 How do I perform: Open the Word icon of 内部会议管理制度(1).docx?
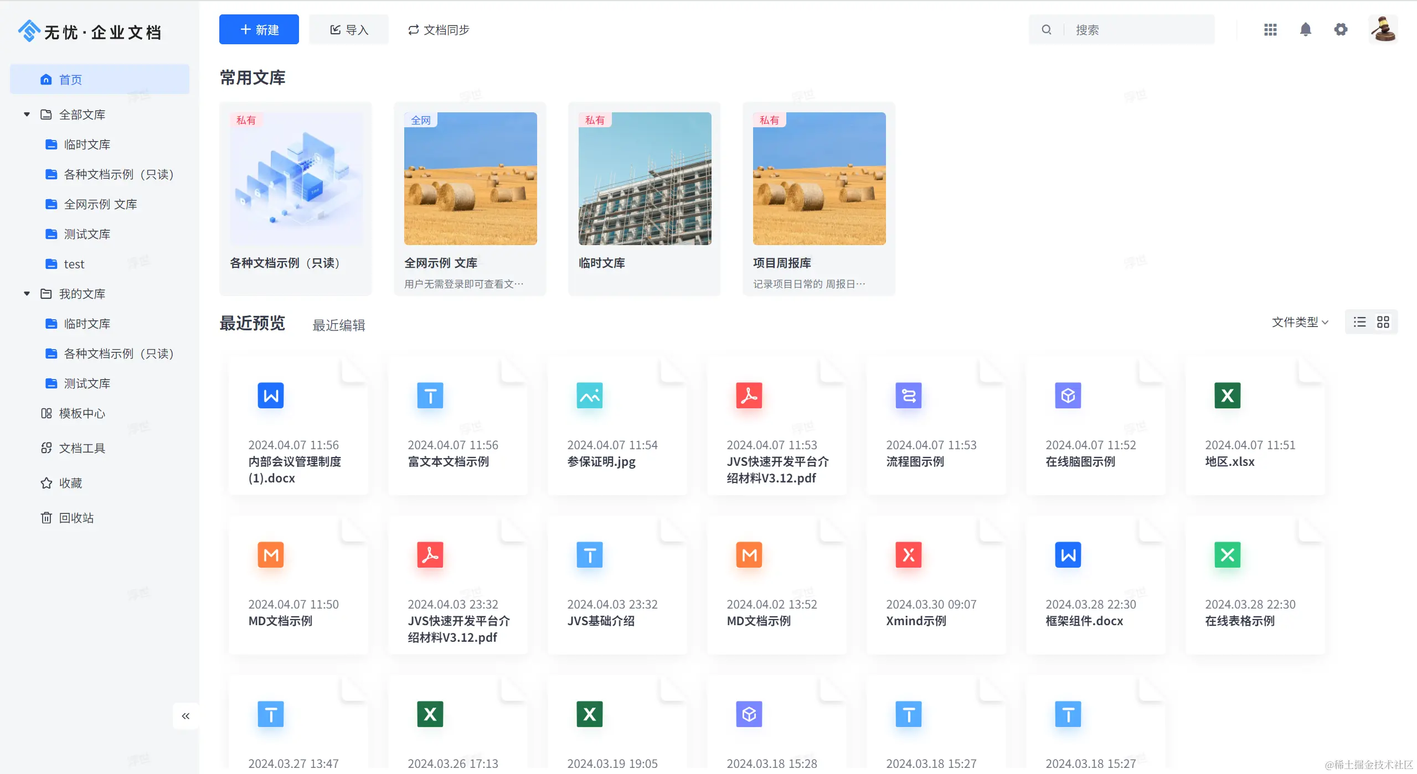tap(271, 396)
